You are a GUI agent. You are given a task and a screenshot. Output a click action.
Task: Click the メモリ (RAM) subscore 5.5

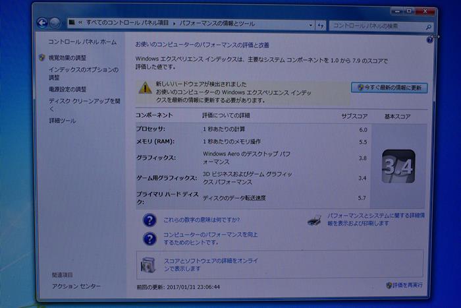[363, 142]
